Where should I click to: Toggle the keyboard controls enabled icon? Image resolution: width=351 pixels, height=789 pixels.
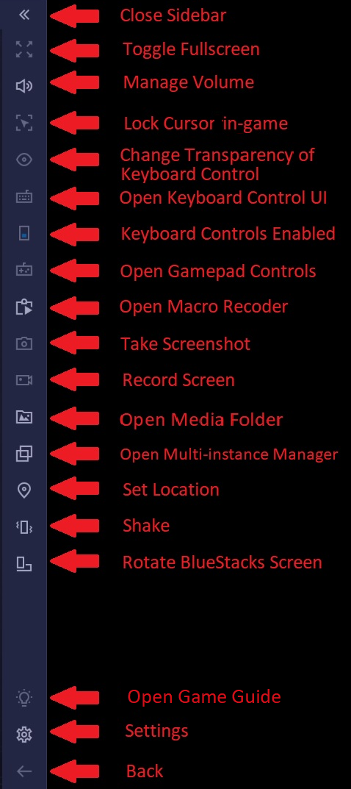[x=24, y=234]
